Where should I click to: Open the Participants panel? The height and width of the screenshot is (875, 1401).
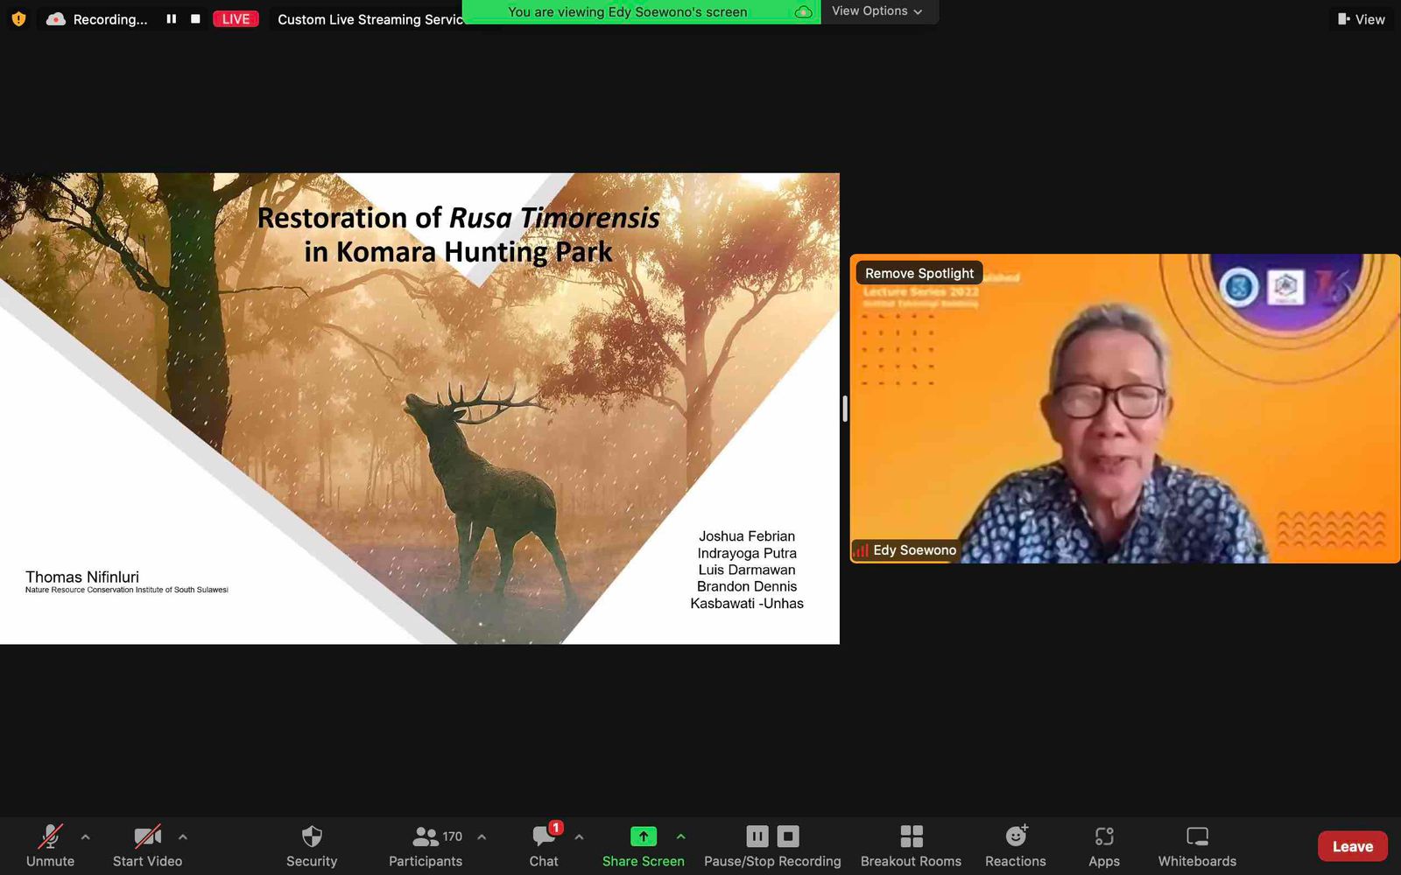point(426,845)
